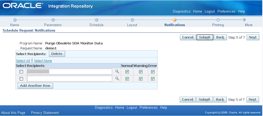Click the top Back button
Viewport: 263px width, 116px height.
click(x=220, y=37)
